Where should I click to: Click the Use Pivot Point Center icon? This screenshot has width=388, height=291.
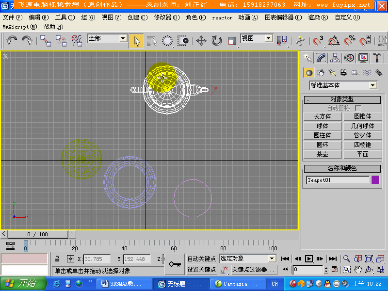coord(282,41)
